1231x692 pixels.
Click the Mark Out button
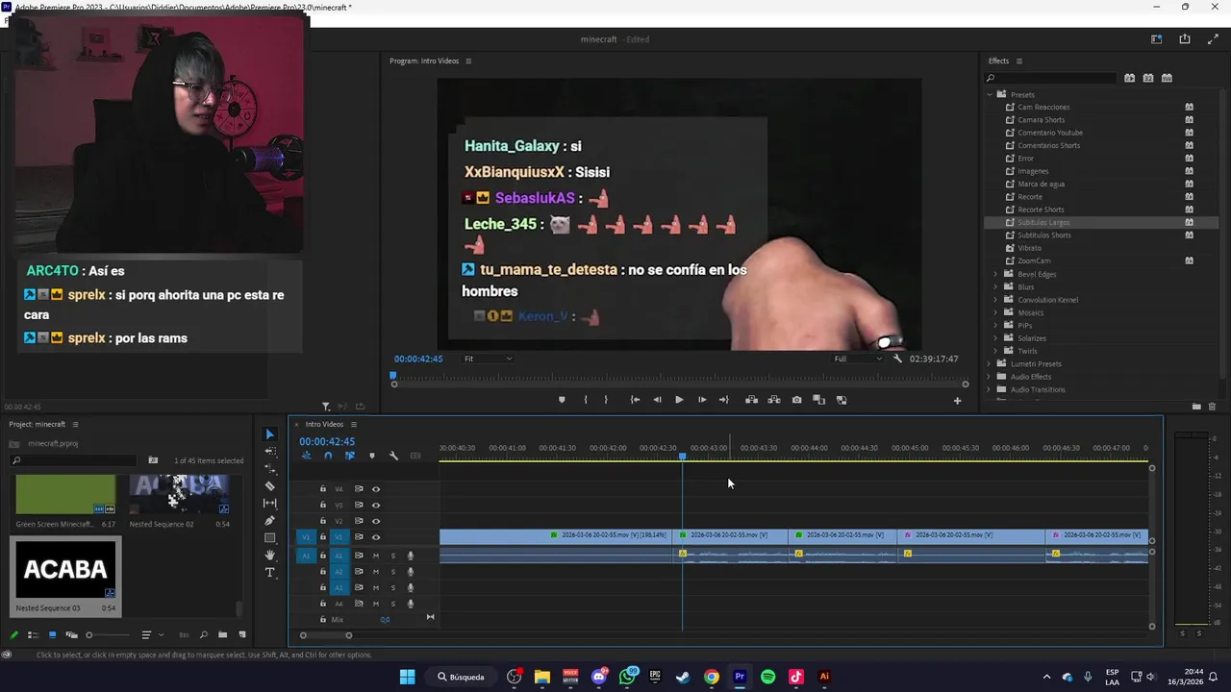coord(606,400)
